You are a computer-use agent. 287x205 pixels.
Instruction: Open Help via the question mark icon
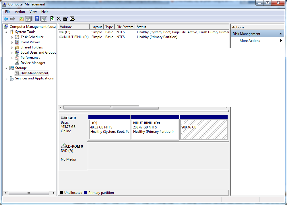[37, 19]
